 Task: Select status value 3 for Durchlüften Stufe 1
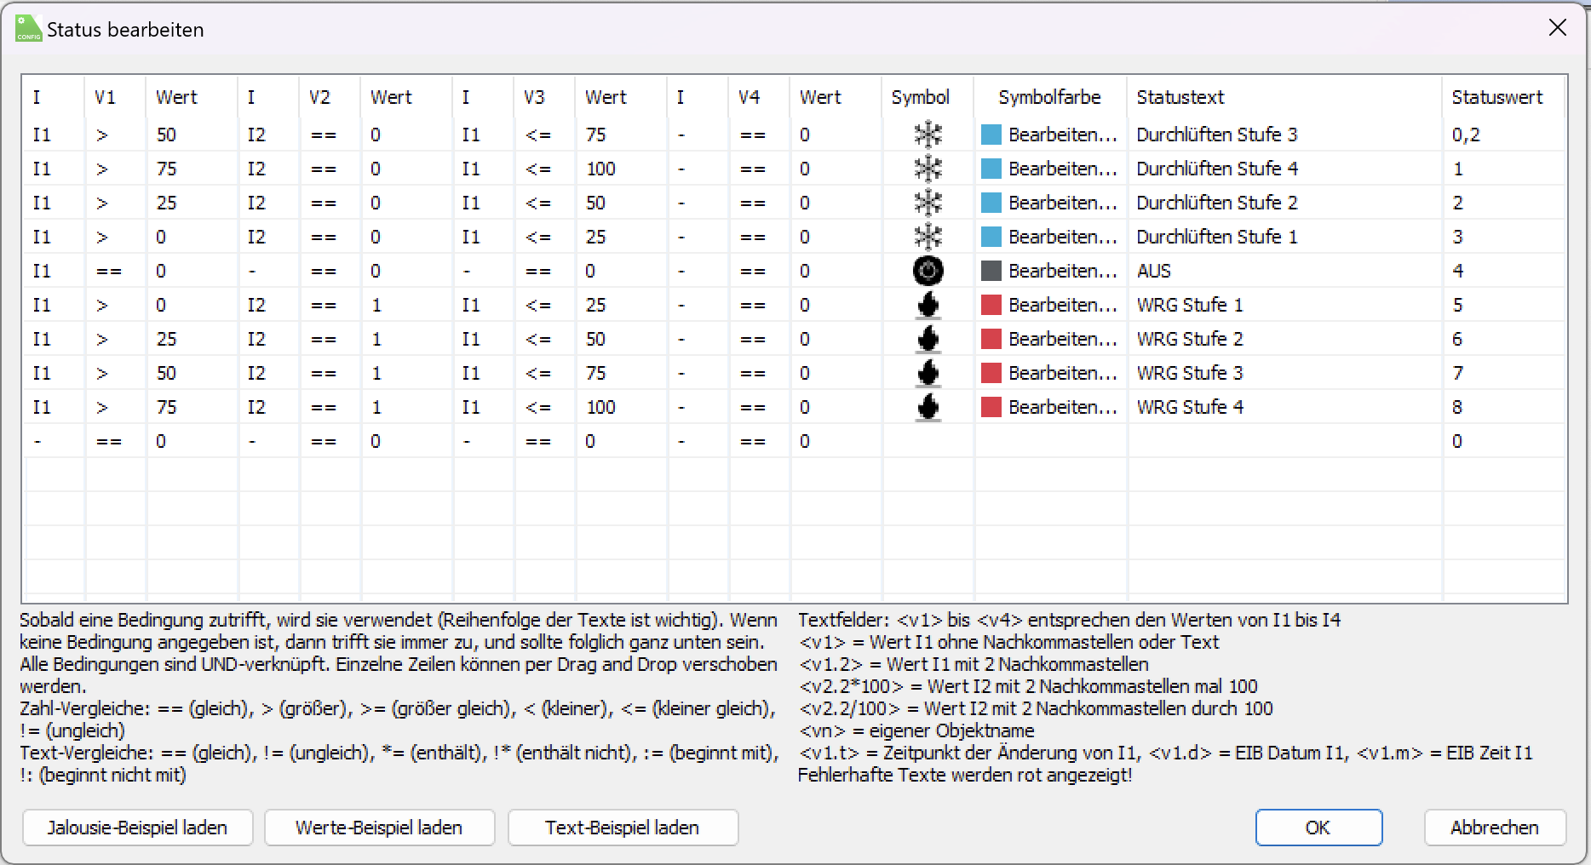[x=1503, y=237]
